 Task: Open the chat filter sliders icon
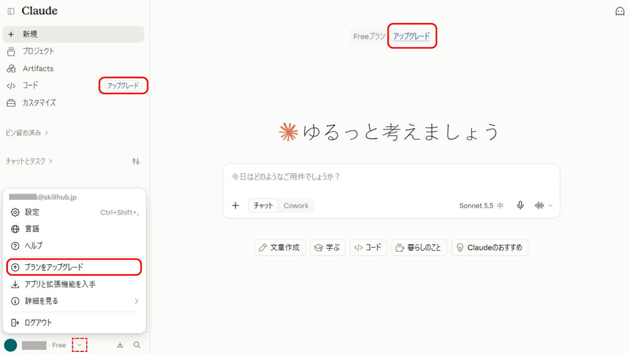click(x=136, y=161)
